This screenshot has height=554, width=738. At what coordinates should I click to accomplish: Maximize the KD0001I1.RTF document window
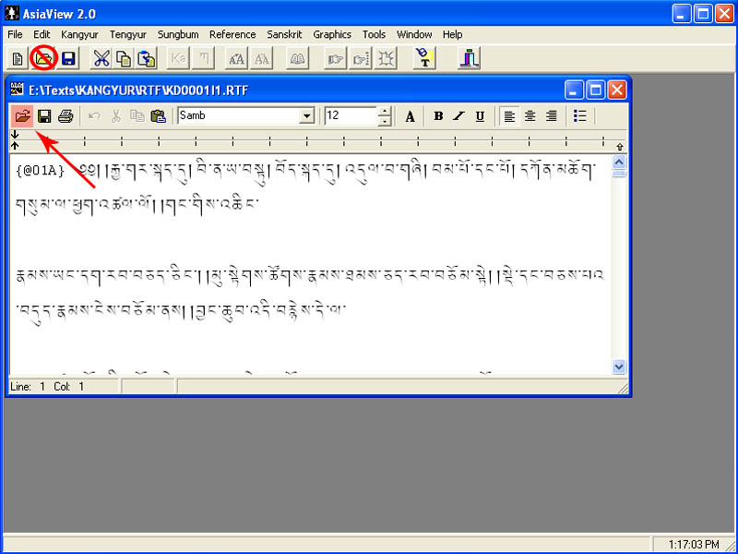pyautogui.click(x=595, y=90)
